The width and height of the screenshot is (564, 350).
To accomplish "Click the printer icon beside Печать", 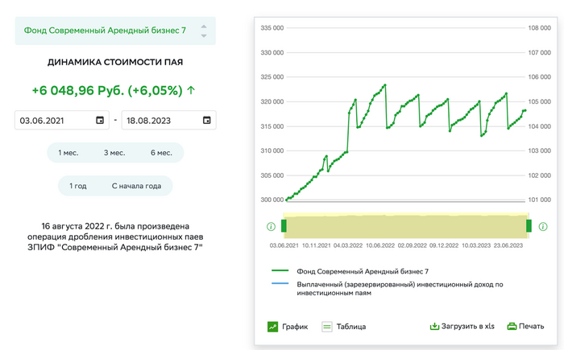I will (511, 327).
